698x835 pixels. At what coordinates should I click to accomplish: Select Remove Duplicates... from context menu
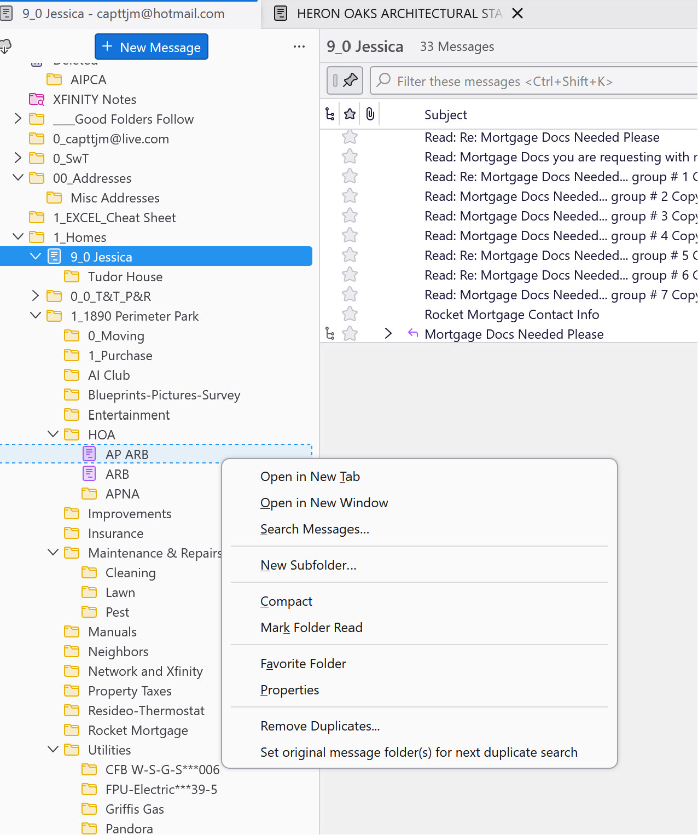click(320, 726)
